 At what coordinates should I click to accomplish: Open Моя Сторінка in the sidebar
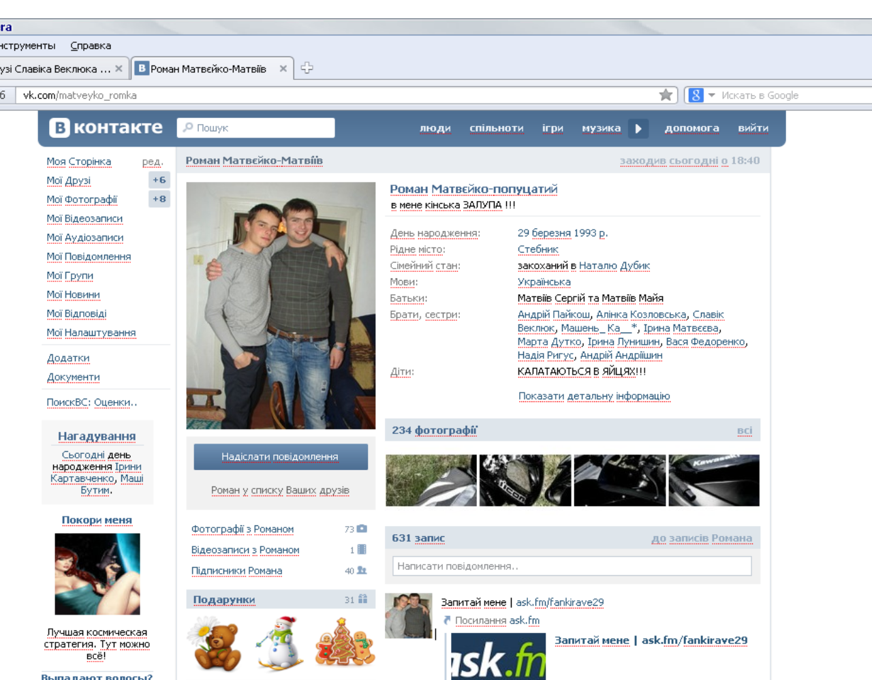tap(79, 161)
